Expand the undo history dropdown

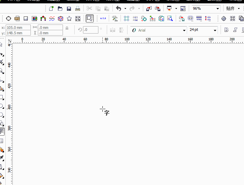tap(125, 9)
